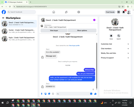This screenshot has width=134, height=107.
Task: Open the Dexcii conversation in the list
Action: tap(19, 24)
